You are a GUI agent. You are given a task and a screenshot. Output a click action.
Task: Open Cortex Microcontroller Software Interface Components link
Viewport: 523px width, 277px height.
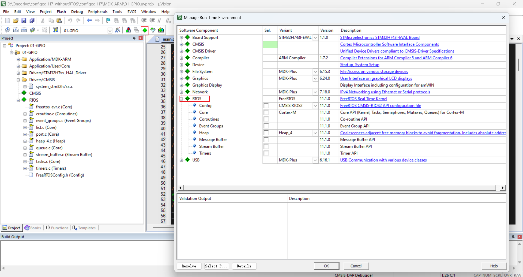click(x=390, y=44)
